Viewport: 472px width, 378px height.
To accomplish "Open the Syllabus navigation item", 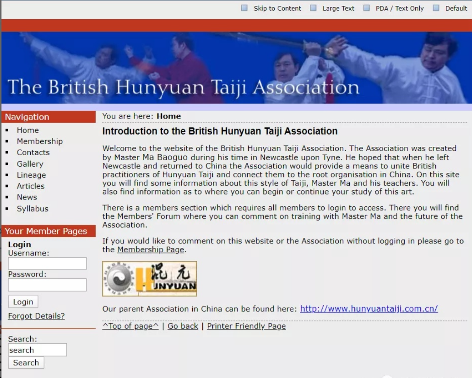I will (x=33, y=209).
